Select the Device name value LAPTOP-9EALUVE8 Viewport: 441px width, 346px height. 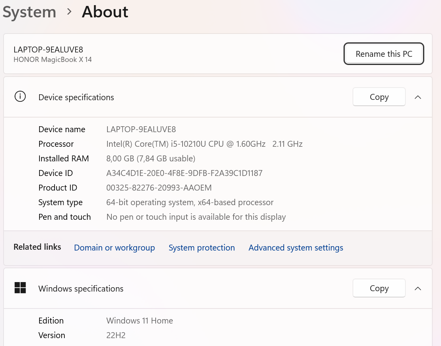tap(141, 129)
